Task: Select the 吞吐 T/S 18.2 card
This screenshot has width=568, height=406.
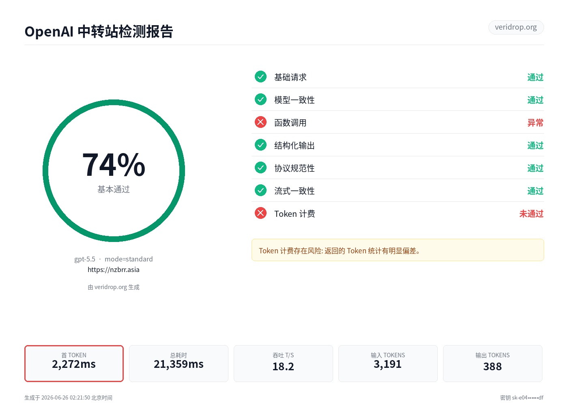Action: (283, 363)
